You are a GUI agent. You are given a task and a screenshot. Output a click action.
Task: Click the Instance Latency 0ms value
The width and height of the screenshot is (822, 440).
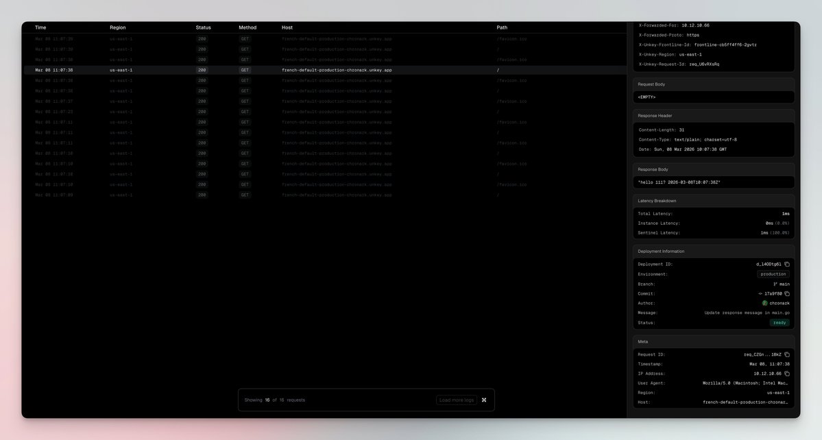pyautogui.click(x=769, y=223)
